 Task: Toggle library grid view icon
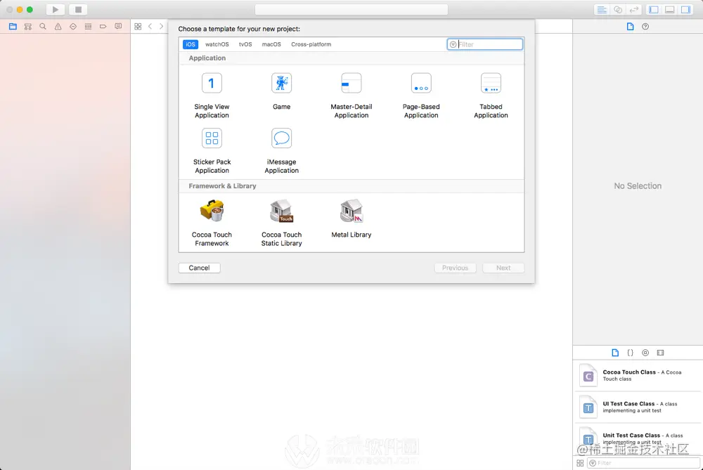point(580,463)
